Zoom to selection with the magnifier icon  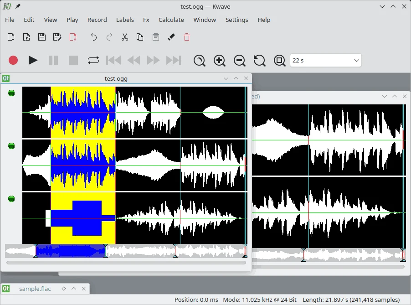click(x=200, y=61)
